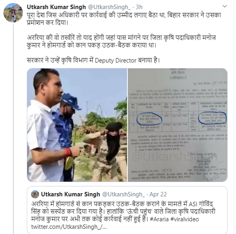View the officer and homeguard photo

tap(77, 125)
